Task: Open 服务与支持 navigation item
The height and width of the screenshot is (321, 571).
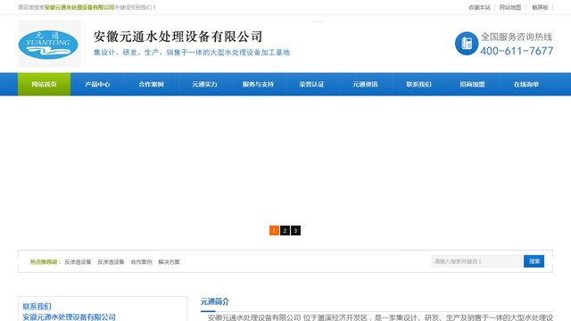Action: (258, 84)
